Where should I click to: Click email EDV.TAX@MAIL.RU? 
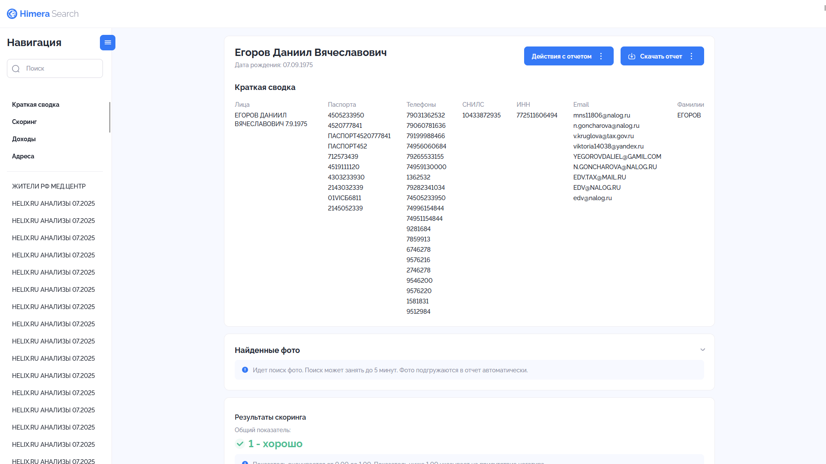[x=599, y=177]
